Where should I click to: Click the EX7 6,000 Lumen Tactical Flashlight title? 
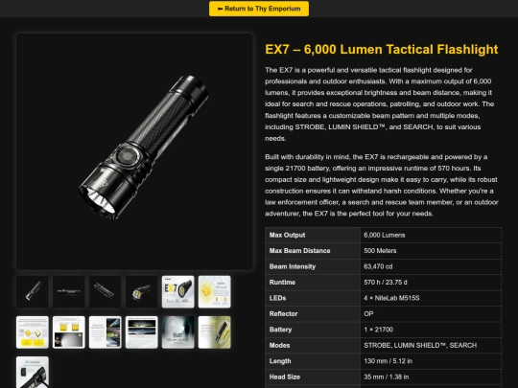[x=382, y=49]
